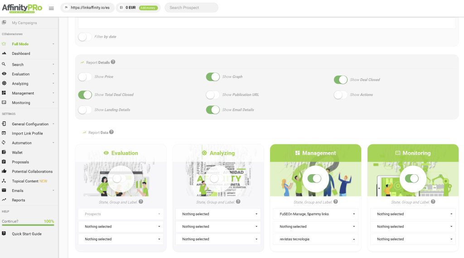
Task: Click the Wallet icon in sidebar
Action: (x=4, y=153)
